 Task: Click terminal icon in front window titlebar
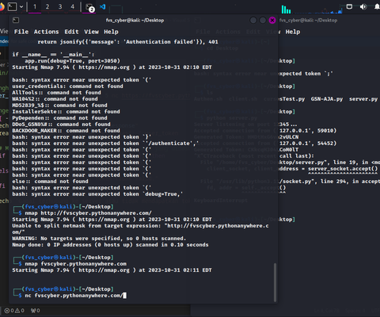(16, 21)
